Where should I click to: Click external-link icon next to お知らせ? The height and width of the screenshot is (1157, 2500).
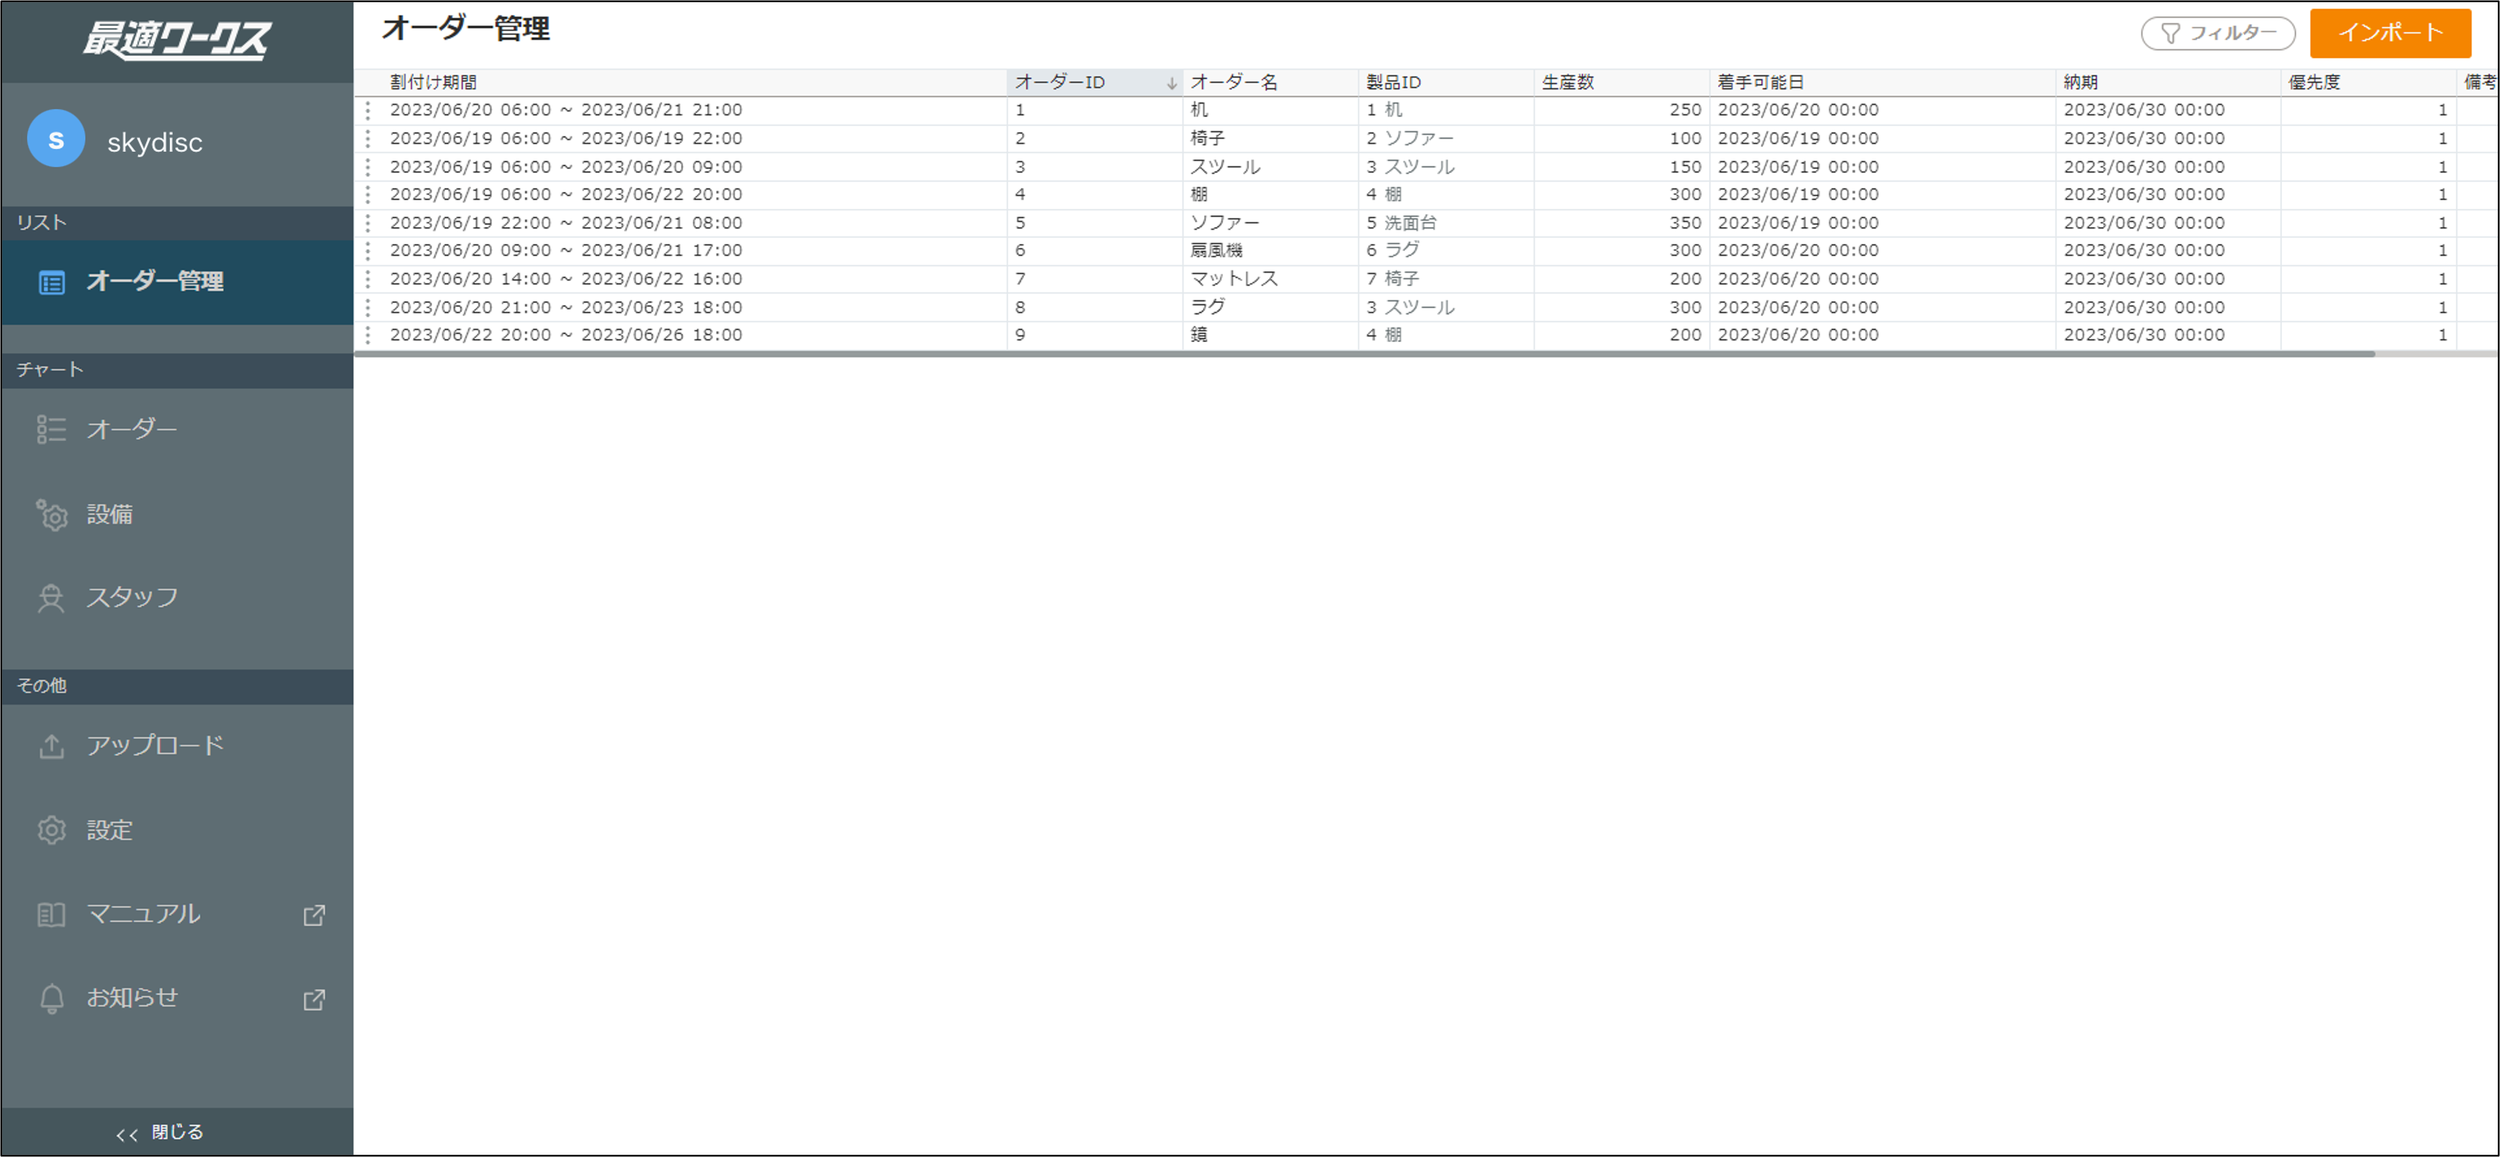[x=314, y=999]
